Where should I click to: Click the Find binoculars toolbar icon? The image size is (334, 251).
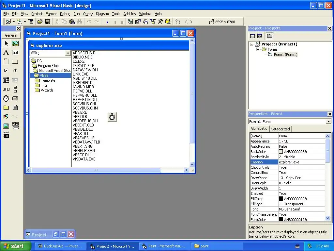click(80, 22)
